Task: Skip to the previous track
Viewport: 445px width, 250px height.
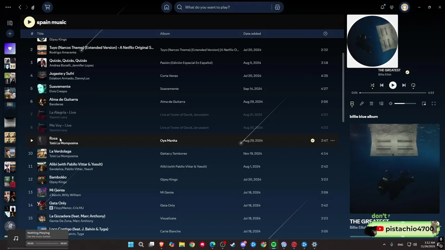Action: pos(382,85)
